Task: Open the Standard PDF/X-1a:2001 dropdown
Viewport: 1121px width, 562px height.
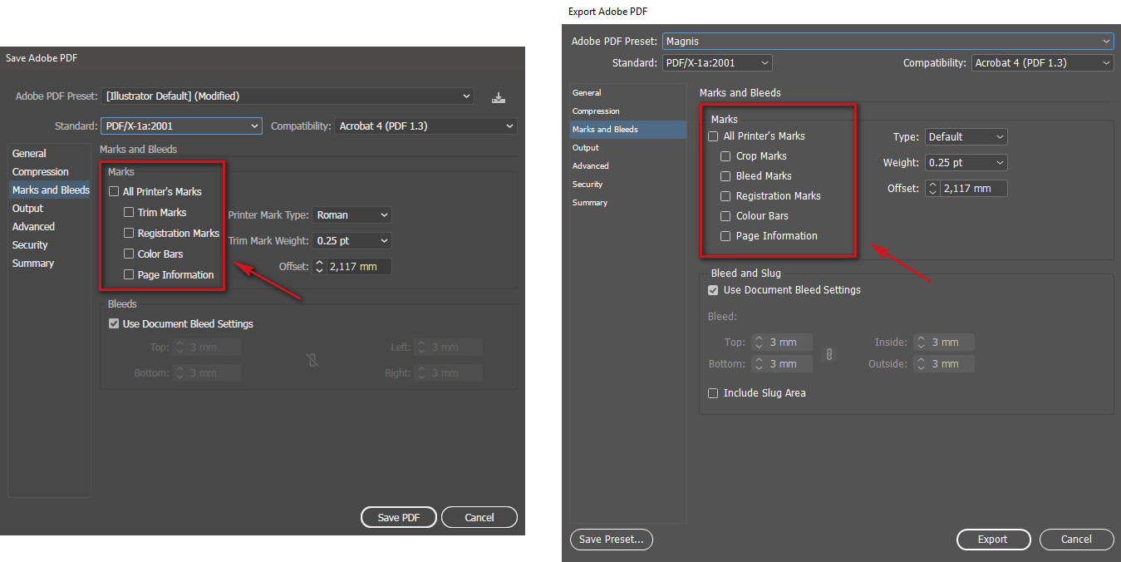Action: click(x=715, y=62)
